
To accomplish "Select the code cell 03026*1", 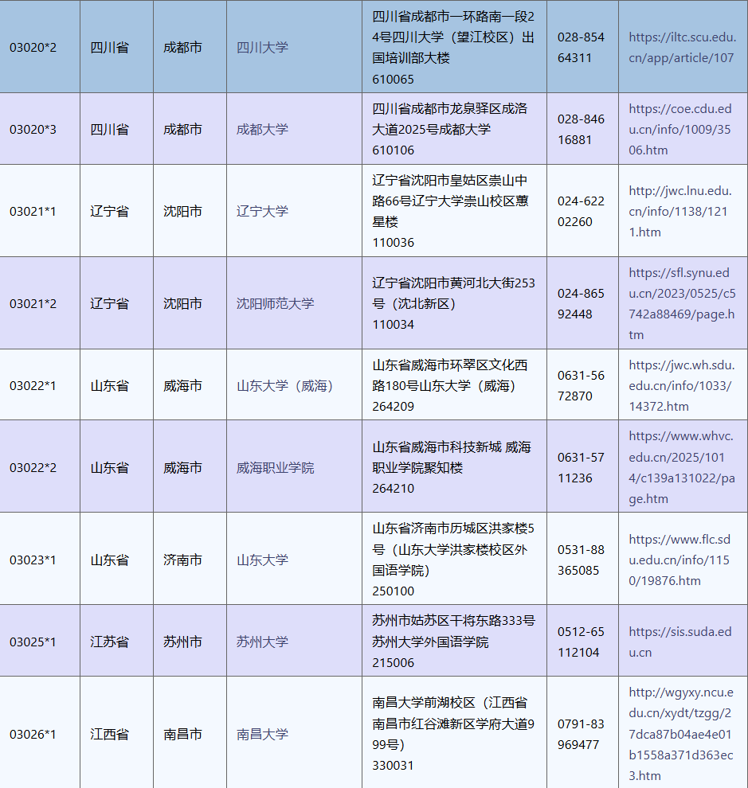I will point(33,734).
